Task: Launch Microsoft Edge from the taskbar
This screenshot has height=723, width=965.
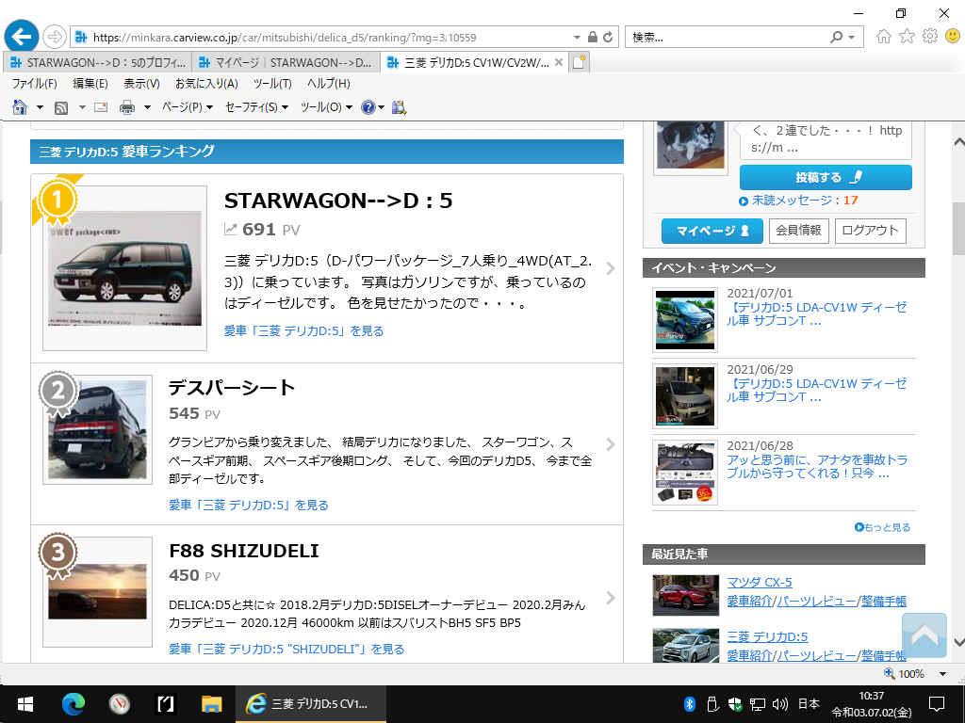Action: 74,704
